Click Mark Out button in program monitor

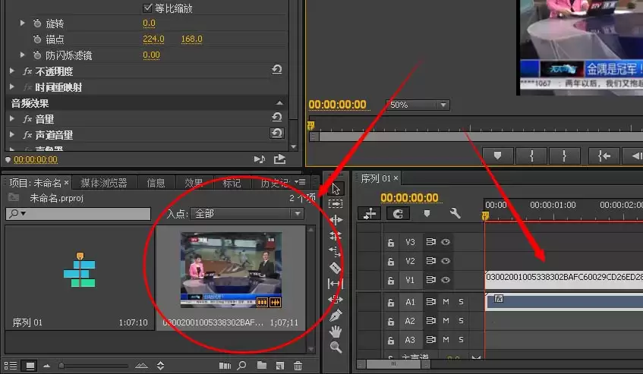point(565,156)
